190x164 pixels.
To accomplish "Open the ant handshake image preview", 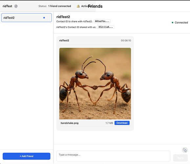I will (95, 84).
